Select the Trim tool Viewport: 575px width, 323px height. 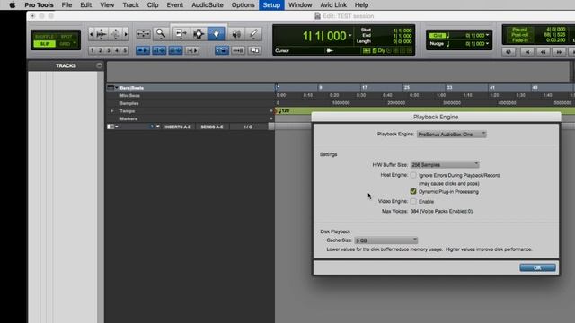click(x=181, y=34)
